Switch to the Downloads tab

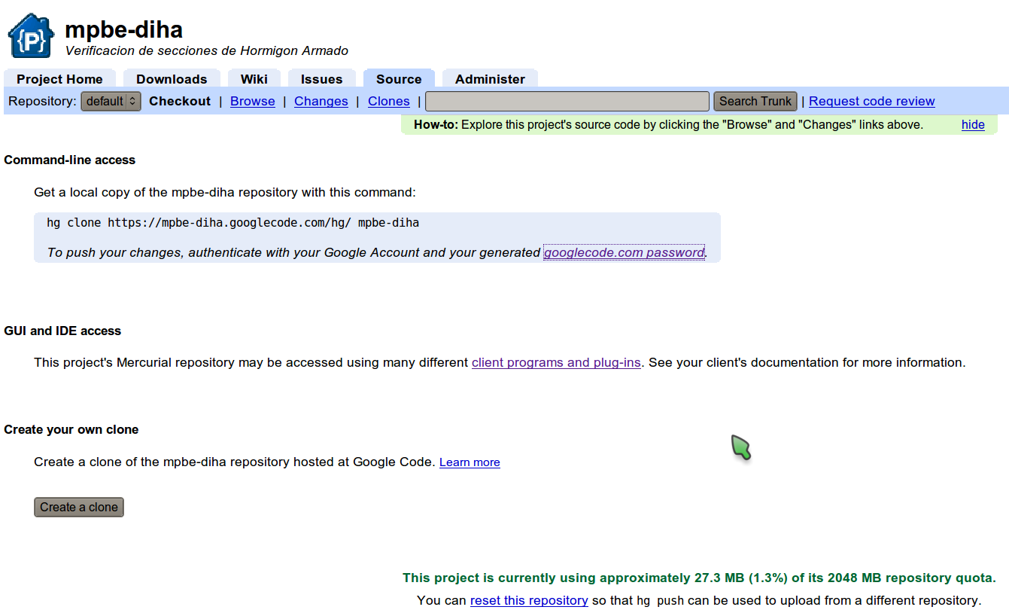point(172,78)
